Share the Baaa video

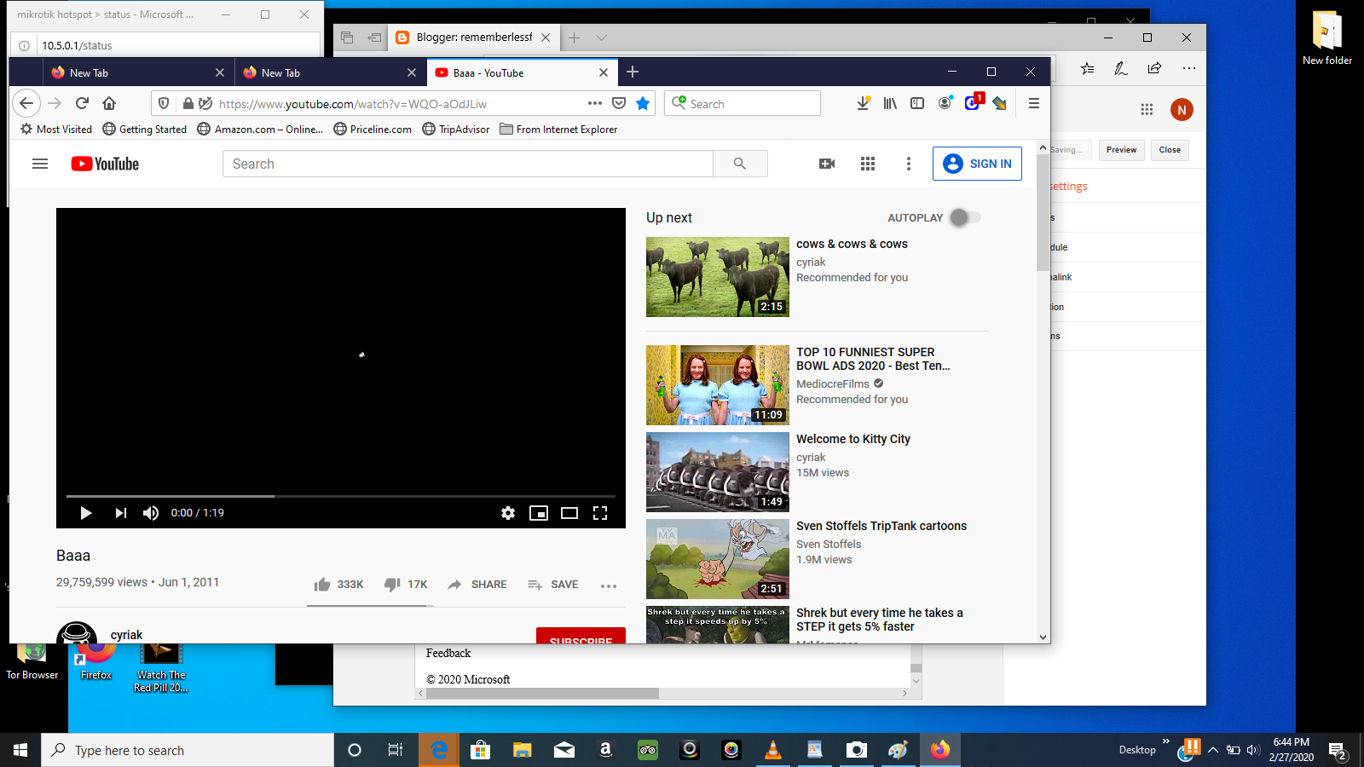[477, 585]
